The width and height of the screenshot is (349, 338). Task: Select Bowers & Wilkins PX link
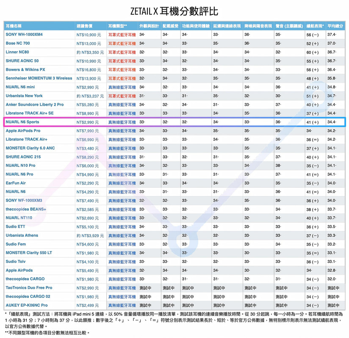coord(25,70)
